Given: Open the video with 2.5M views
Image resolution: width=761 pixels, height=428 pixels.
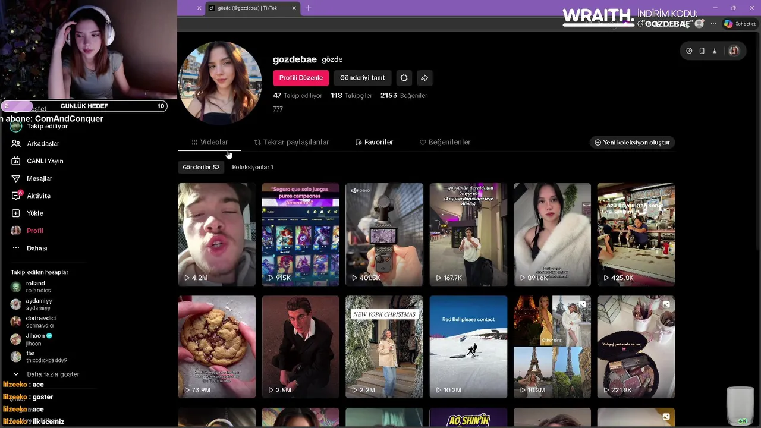Looking at the screenshot, I should [300, 347].
